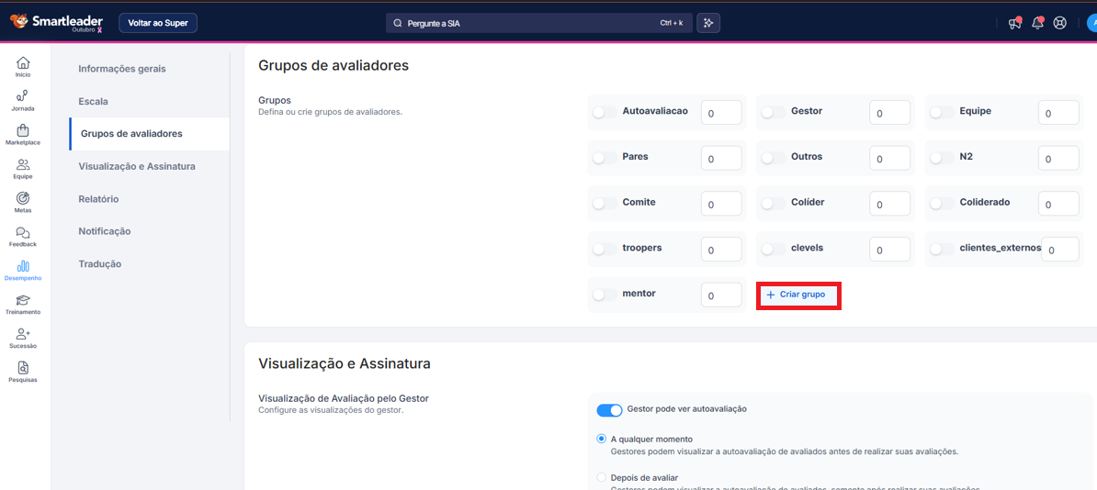
Task: Open the announcements megaphone icon
Action: point(1014,23)
